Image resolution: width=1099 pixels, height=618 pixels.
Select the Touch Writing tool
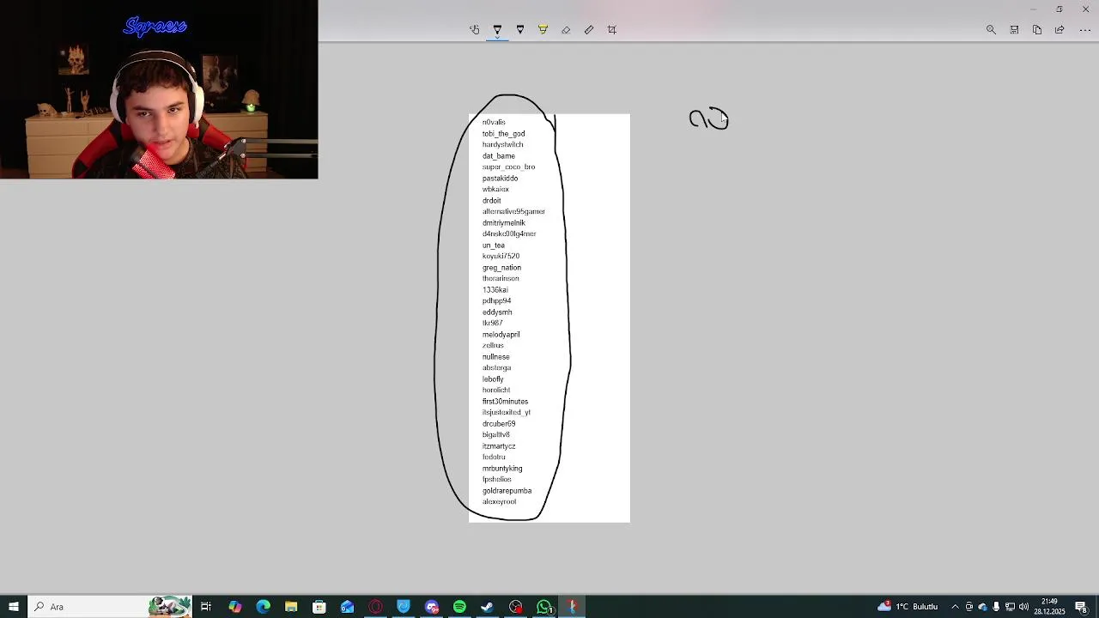coord(474,30)
